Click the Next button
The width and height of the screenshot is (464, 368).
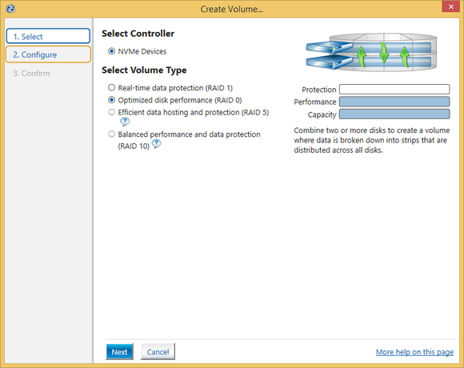point(119,352)
